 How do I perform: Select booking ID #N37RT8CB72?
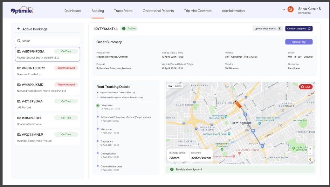coord(47,71)
